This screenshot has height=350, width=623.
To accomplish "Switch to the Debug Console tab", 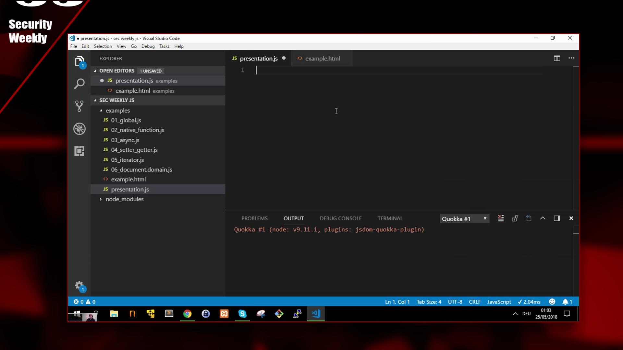I will [x=340, y=218].
